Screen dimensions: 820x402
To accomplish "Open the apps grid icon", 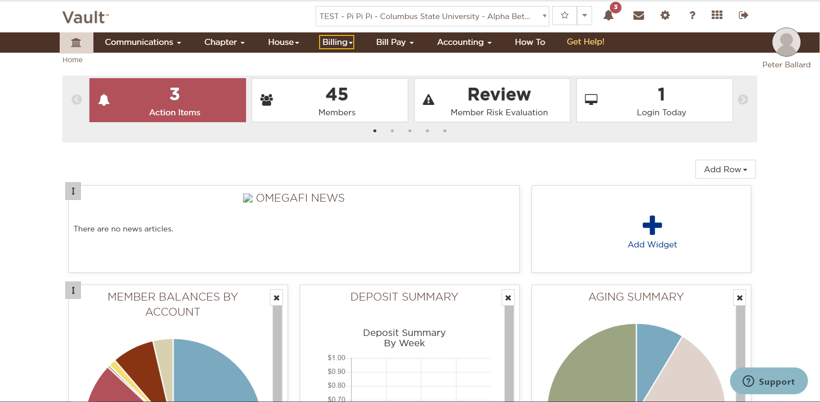I will (717, 15).
